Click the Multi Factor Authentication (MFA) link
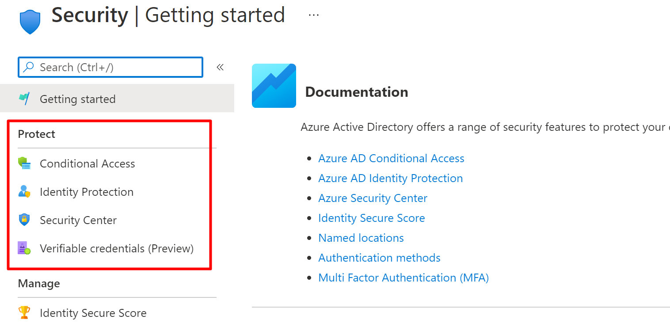Viewport: 670px width, 331px height. click(x=403, y=278)
